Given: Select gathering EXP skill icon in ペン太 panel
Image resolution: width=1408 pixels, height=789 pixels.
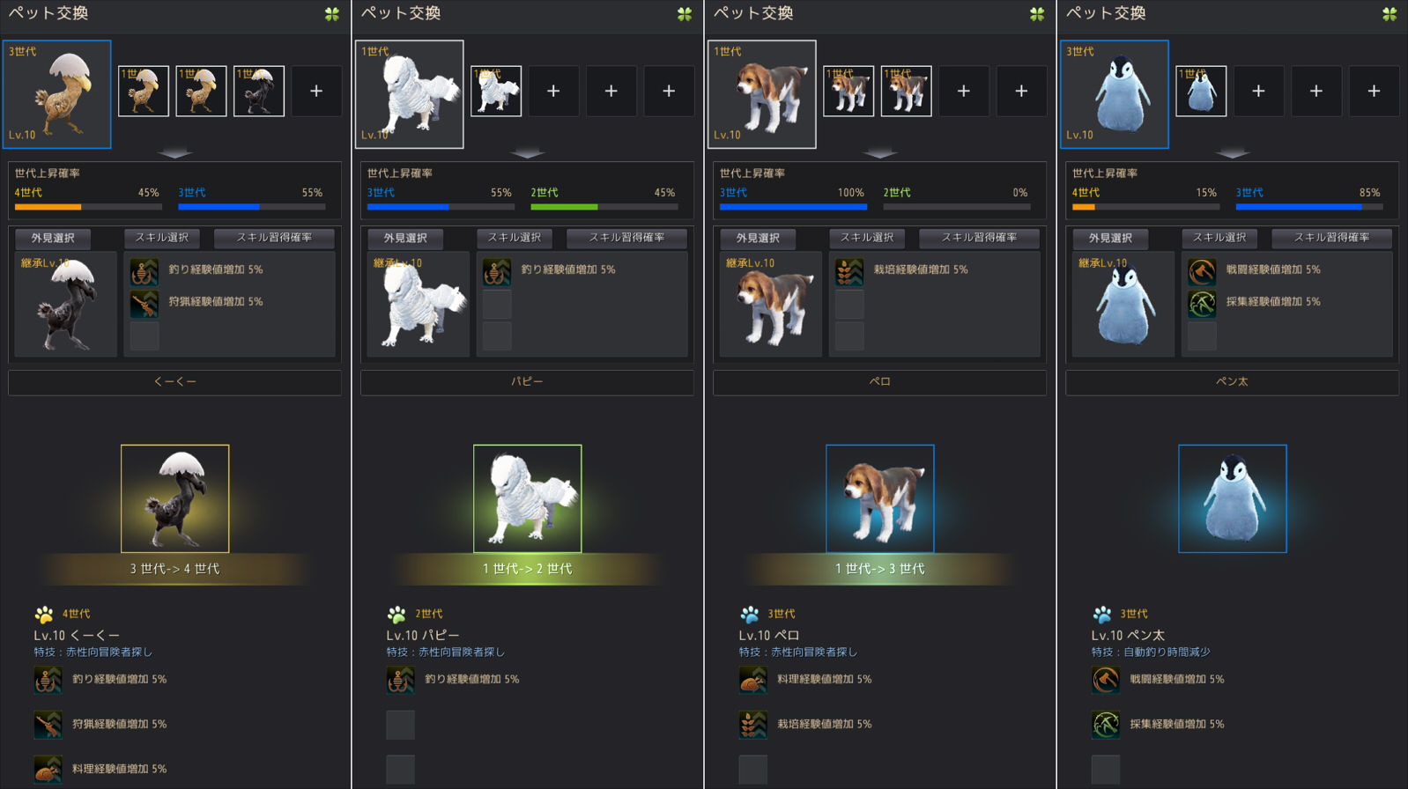Looking at the screenshot, I should (1202, 304).
